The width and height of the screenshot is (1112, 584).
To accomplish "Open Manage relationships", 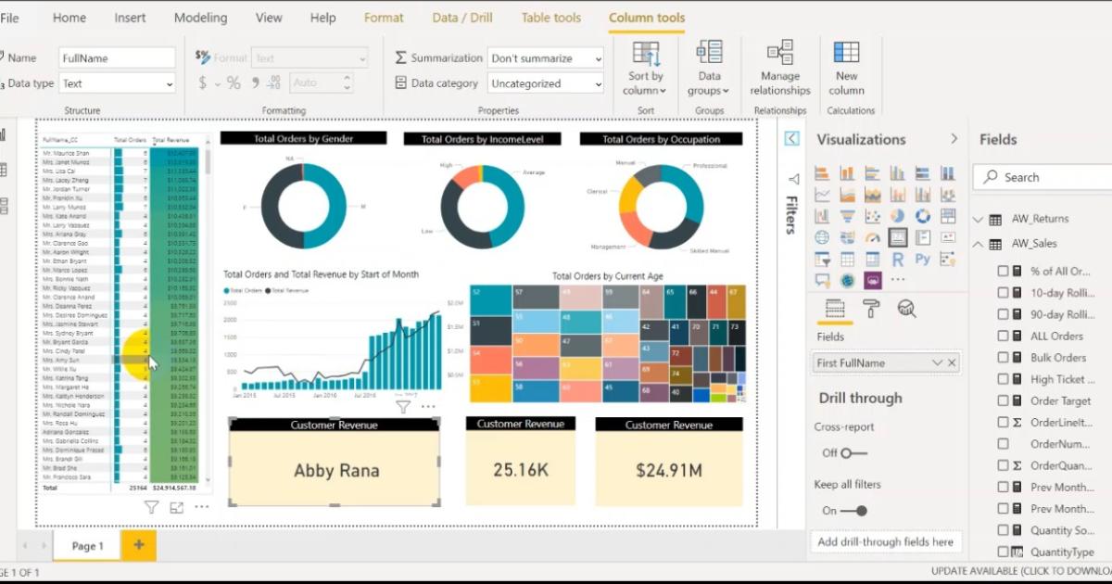I will [779, 54].
